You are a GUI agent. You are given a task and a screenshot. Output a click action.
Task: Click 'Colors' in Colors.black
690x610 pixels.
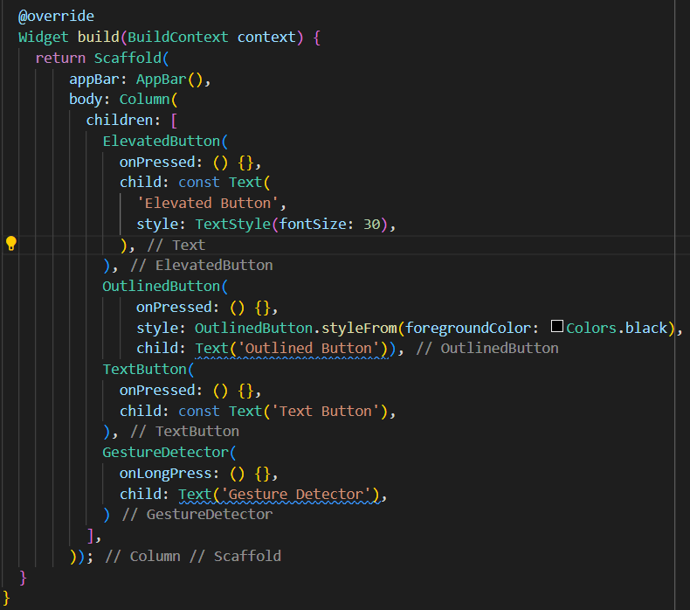pos(591,328)
